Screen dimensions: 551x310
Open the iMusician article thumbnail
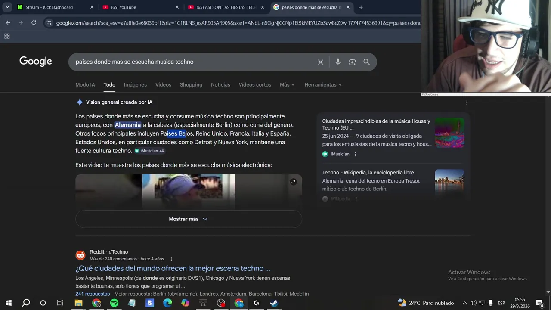coord(449,133)
